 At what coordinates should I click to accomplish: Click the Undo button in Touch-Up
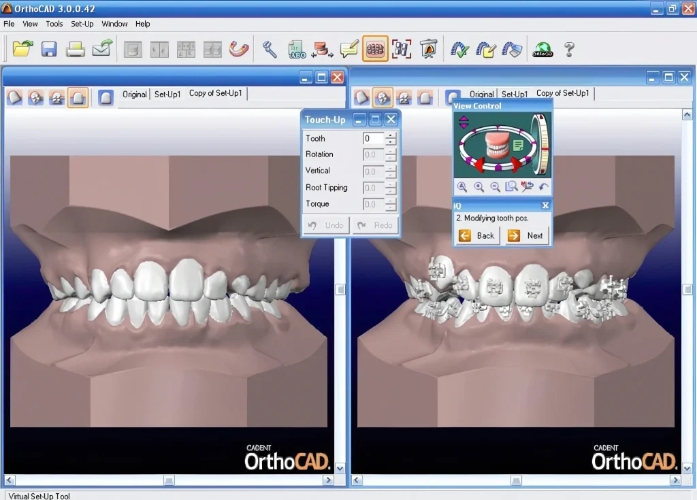click(326, 225)
